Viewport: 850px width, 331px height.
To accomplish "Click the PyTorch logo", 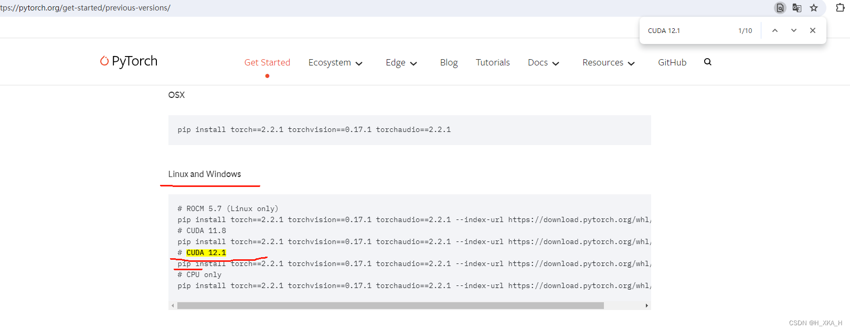I will tap(129, 61).
